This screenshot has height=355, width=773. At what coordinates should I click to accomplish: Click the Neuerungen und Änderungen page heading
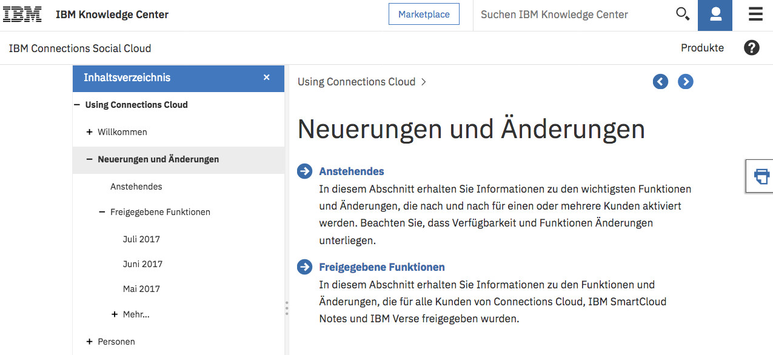coord(471,129)
